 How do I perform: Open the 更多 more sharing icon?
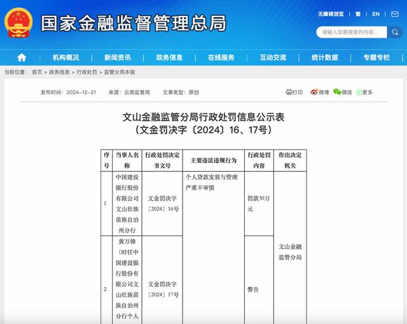(364, 92)
